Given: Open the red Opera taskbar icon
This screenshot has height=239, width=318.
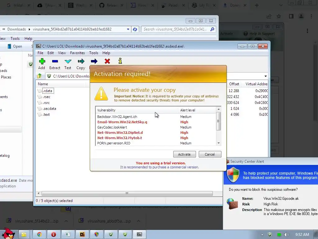Looking at the screenshot, I should (53, 234).
